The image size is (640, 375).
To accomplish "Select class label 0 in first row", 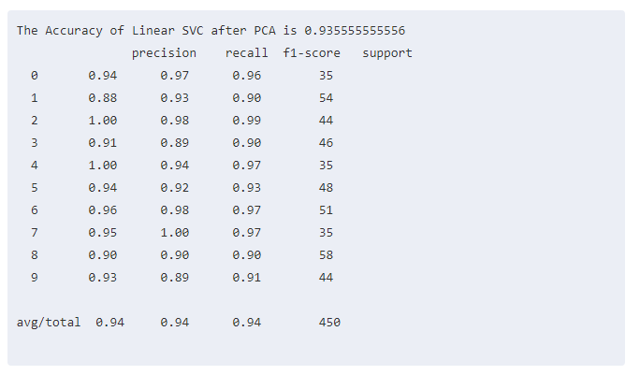I will click(35, 76).
